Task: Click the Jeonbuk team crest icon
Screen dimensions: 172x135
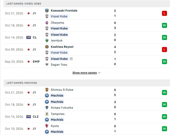Action: (x=47, y=40)
